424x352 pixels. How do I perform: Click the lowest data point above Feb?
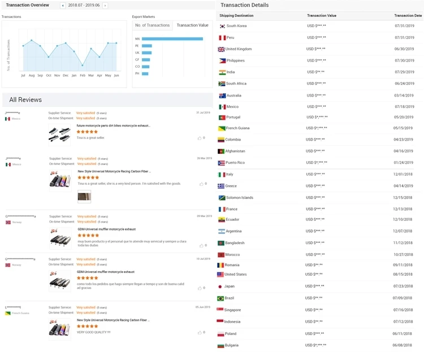click(x=83, y=65)
